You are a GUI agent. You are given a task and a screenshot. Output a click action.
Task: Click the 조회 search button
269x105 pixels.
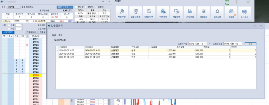[250, 44]
